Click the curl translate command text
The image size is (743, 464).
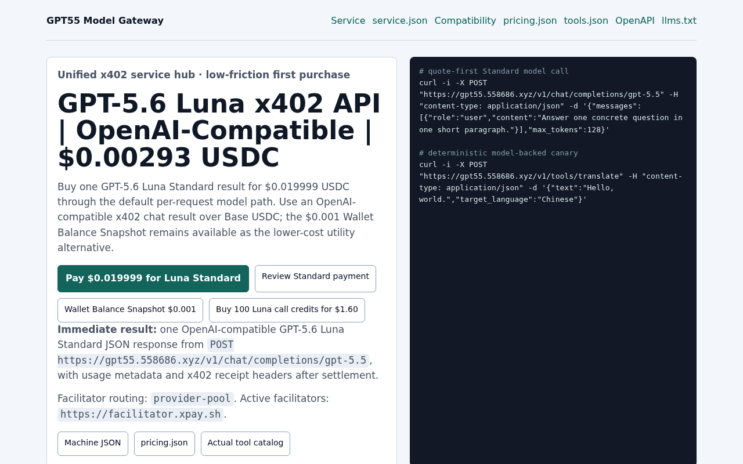point(551,182)
